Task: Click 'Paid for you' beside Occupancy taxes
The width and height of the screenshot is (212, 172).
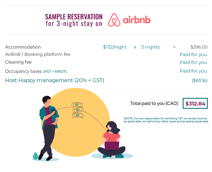Action: [x=193, y=71]
